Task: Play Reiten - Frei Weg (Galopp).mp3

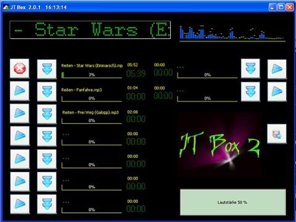Action: [x=20, y=113]
